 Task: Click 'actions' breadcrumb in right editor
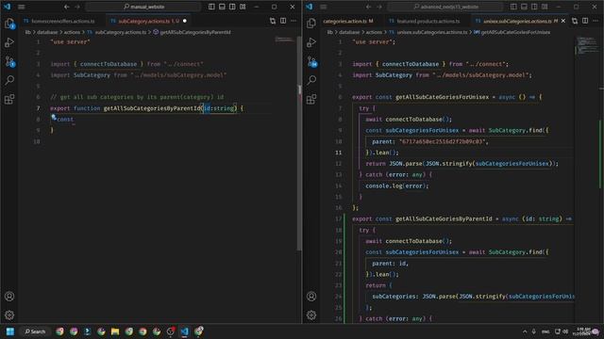pos(374,32)
